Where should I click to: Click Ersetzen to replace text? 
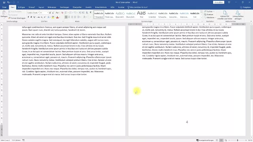[209, 15]
